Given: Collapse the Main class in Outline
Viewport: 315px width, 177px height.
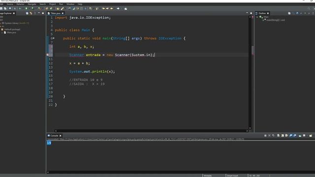Looking at the screenshot, I should (x=257, y=17).
